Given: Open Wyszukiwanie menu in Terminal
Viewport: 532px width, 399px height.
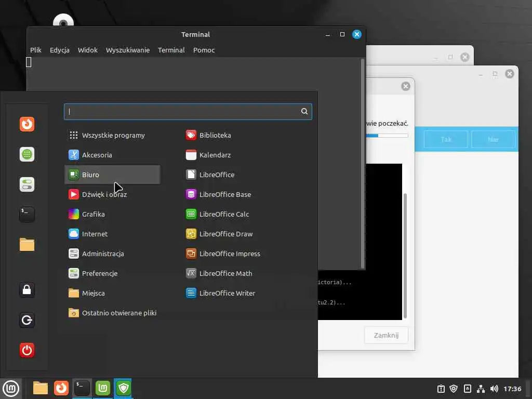Looking at the screenshot, I should (128, 50).
